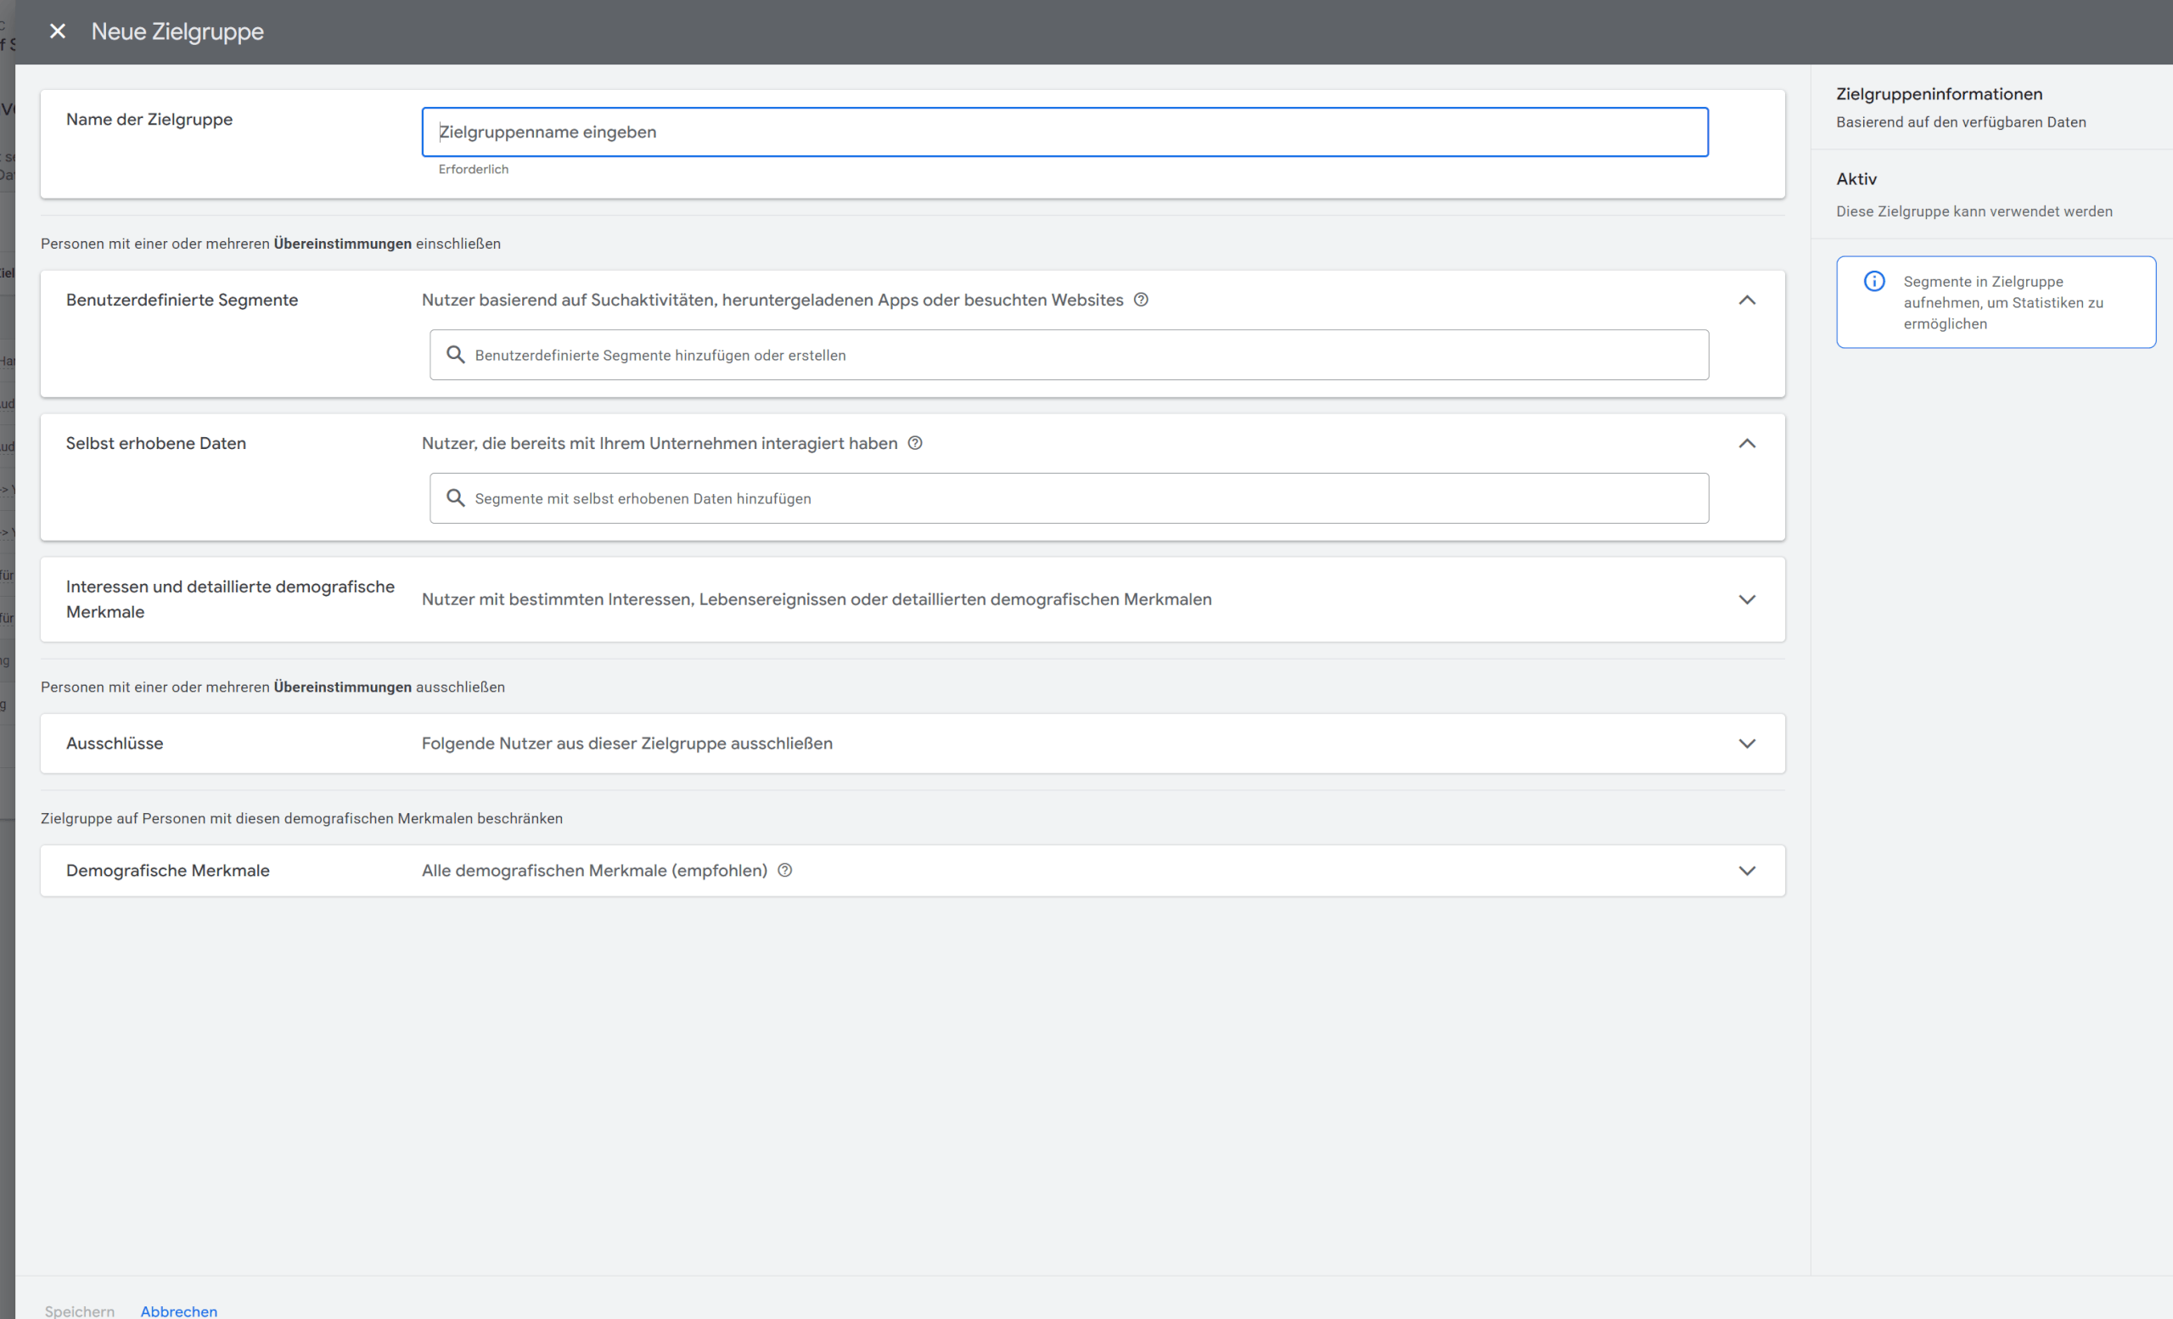
Task: Collapse the Selbst erhobene Daten section
Action: (x=1748, y=444)
